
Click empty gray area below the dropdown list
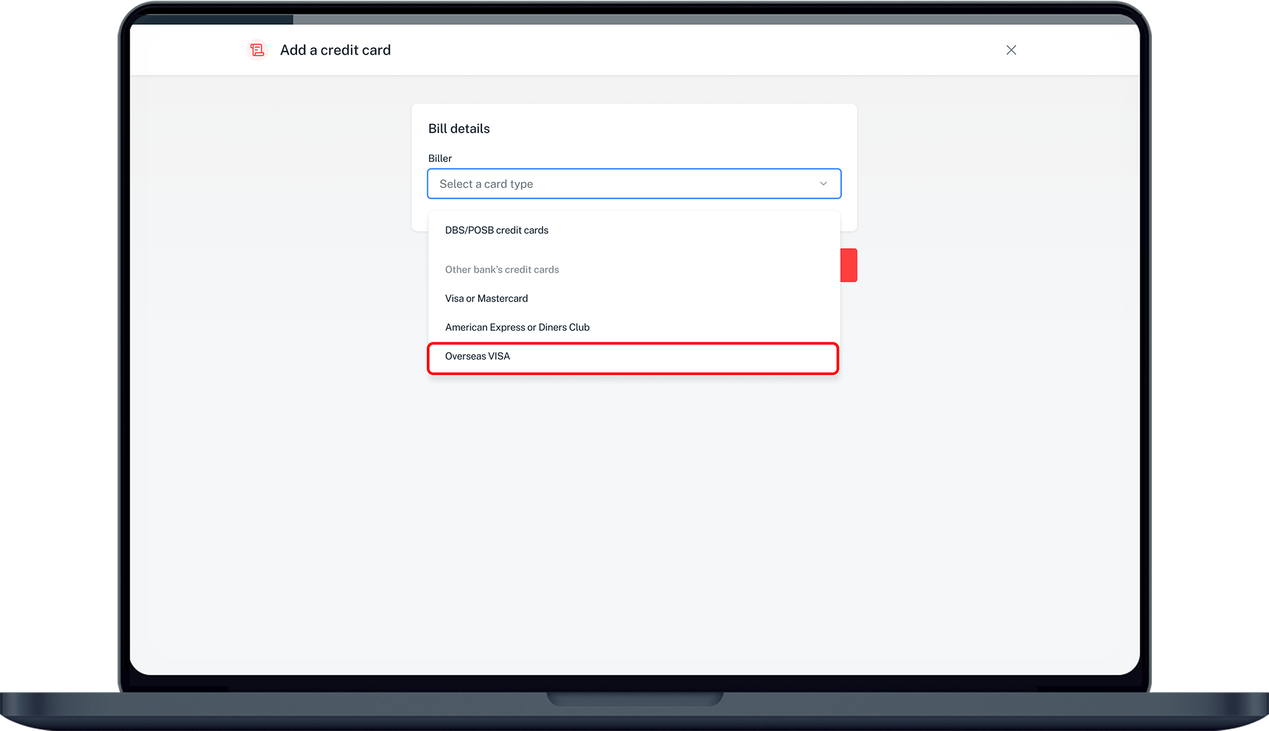click(634, 520)
